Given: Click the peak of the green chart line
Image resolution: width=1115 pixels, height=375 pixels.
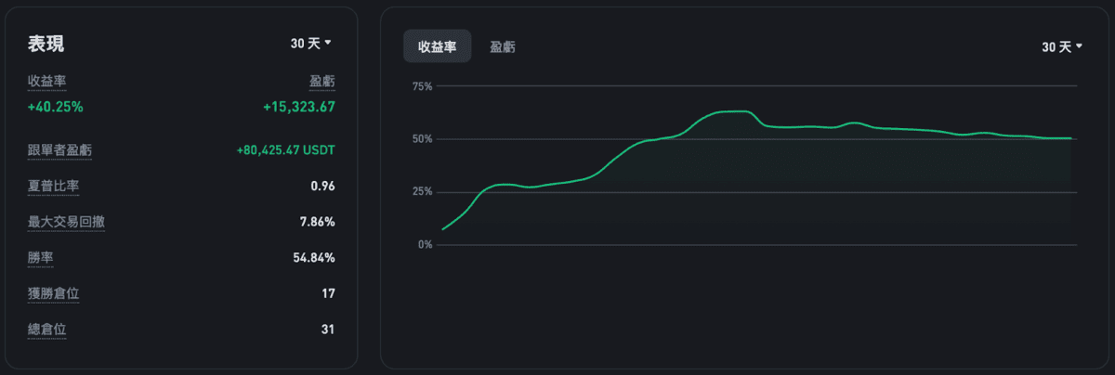Looking at the screenshot, I should pyautogui.click(x=736, y=110).
